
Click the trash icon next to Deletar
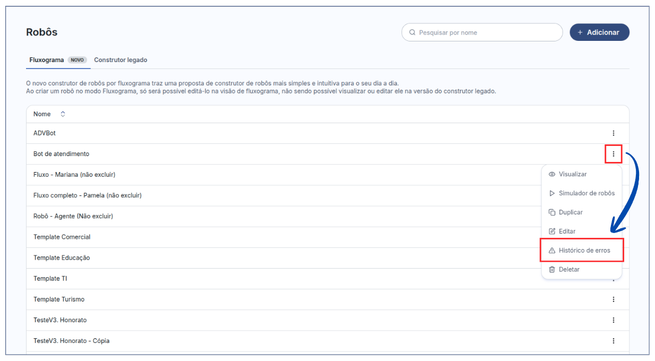tap(552, 270)
